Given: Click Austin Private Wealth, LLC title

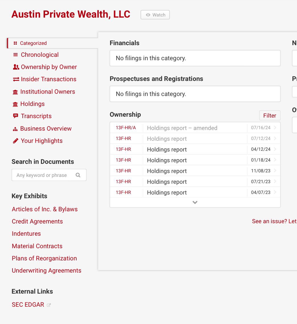Looking at the screenshot, I should click(x=71, y=14).
